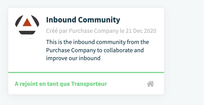Click the word Community in the title

[99, 20]
